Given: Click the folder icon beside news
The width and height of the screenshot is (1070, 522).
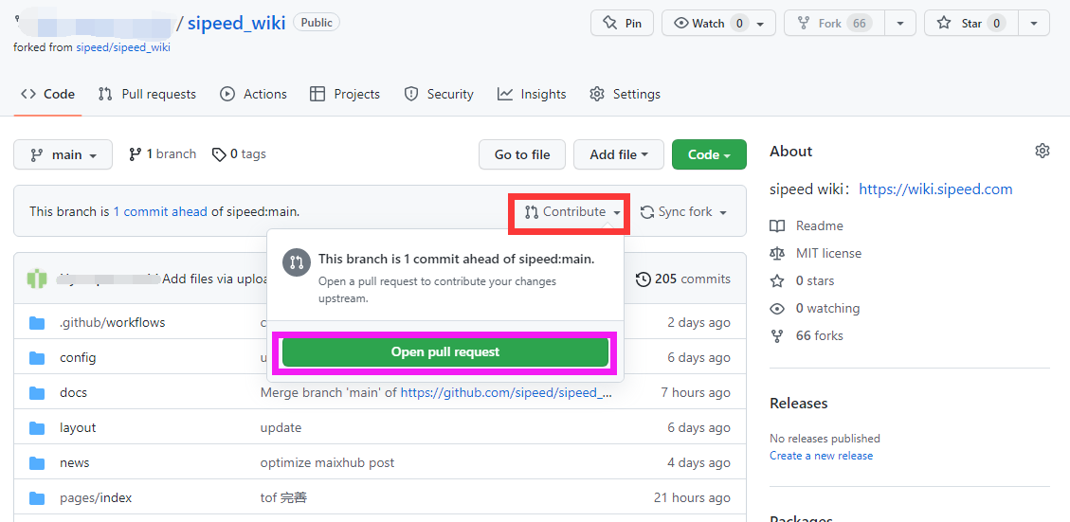Looking at the screenshot, I should [x=37, y=462].
